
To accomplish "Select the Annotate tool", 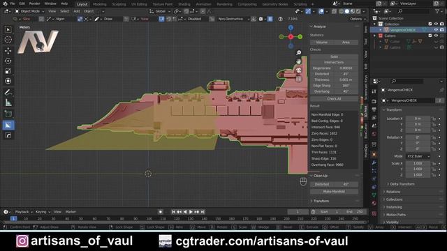I will 8,93.
